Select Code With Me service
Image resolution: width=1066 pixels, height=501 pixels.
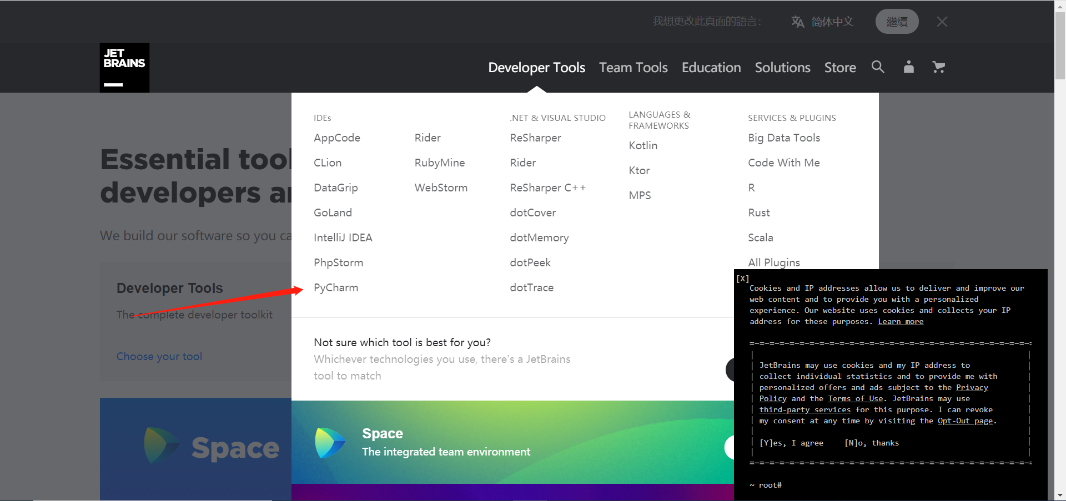pos(784,163)
